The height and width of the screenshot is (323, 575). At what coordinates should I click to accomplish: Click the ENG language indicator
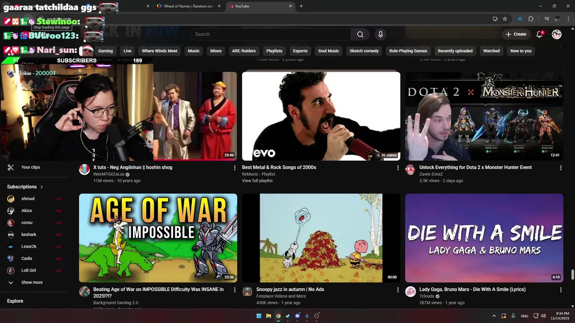(x=525, y=316)
